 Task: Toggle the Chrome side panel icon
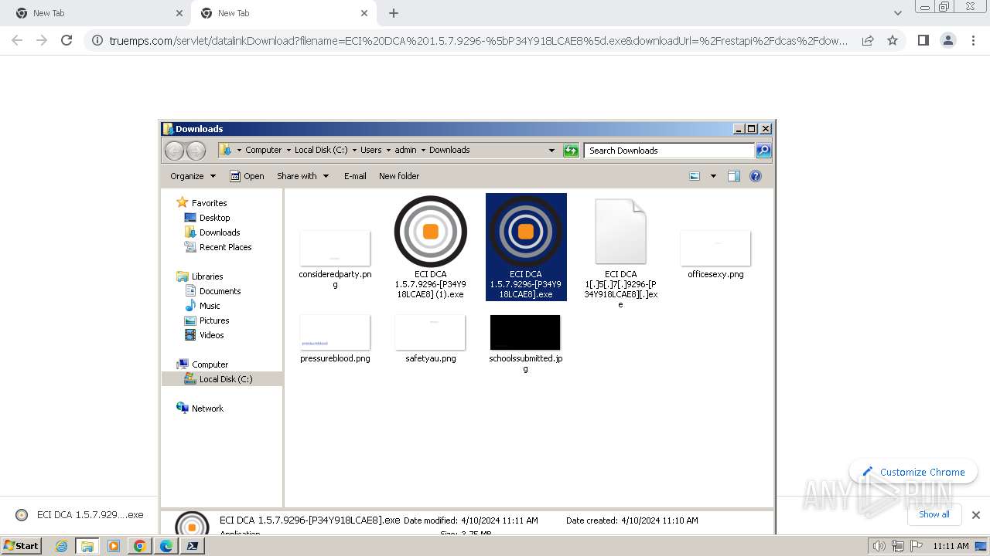click(x=923, y=40)
